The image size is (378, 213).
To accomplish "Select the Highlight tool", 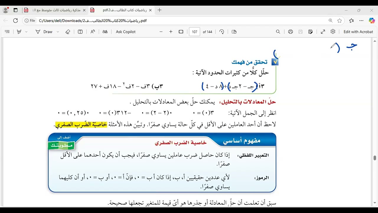I will pyautogui.click(x=19, y=32).
